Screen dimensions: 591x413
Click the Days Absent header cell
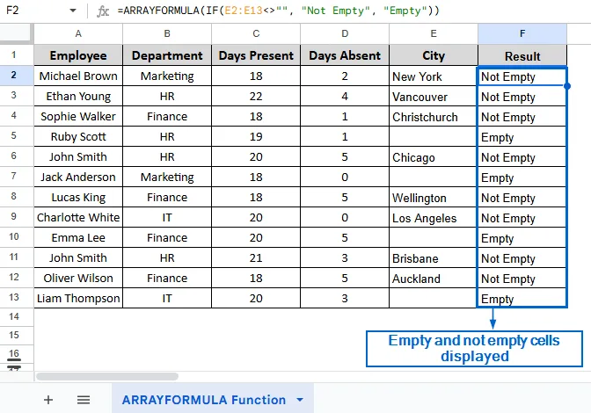(345, 55)
